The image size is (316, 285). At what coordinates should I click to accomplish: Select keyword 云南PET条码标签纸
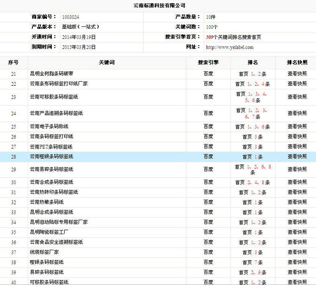point(51,147)
